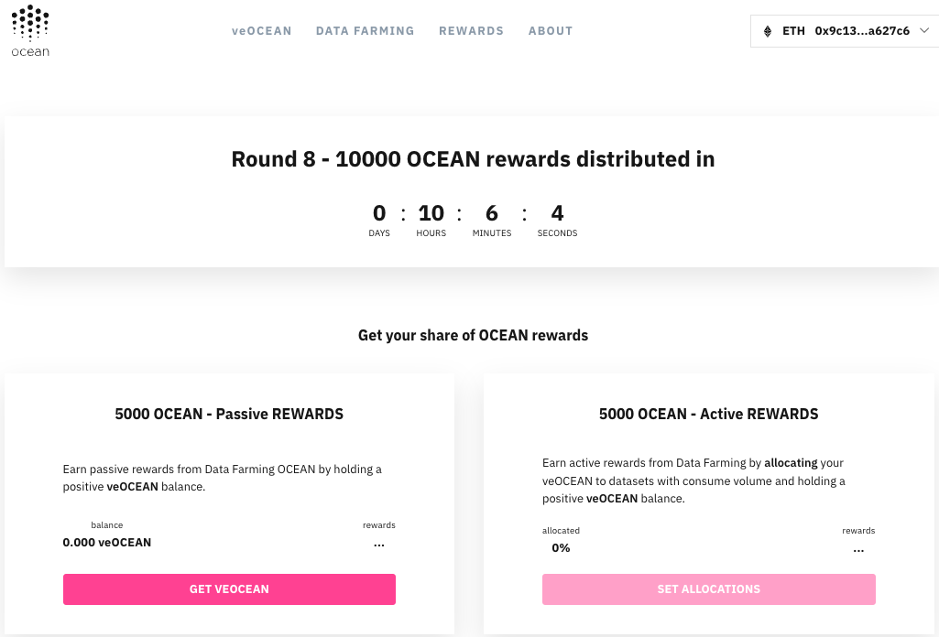Click the Ethereum network icon
This screenshot has height=637, width=939.
point(768,31)
